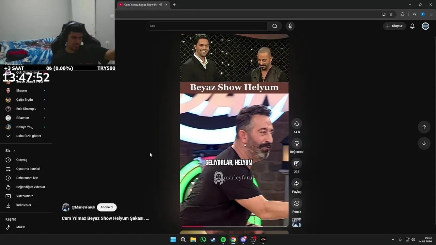436x245 pixels.
Task: Subscribe with Abone ol button
Action: click(107, 207)
